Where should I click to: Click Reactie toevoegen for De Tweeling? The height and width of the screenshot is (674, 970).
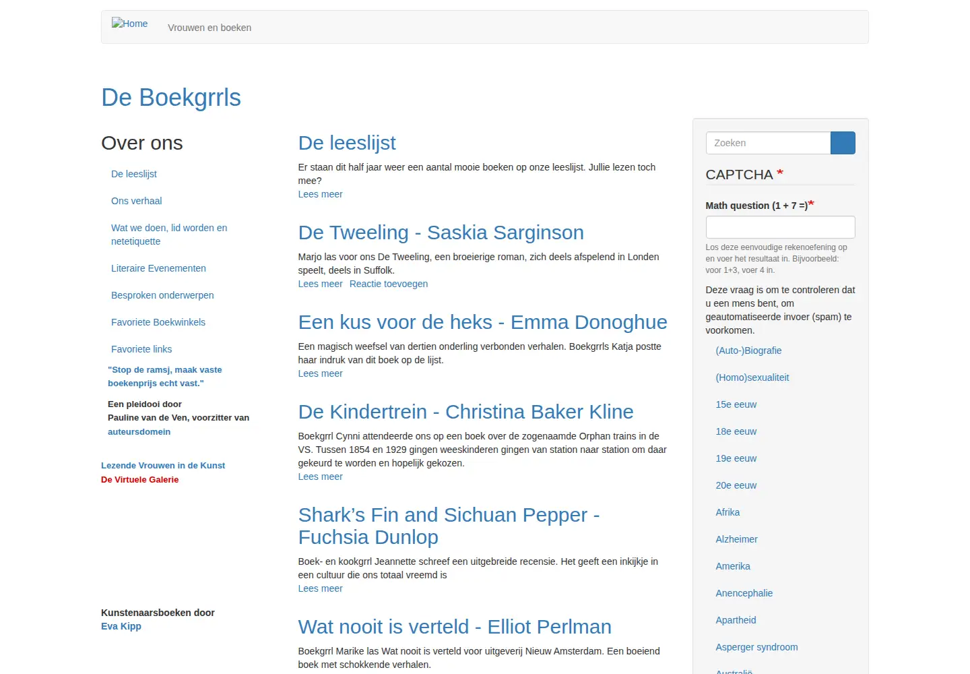(389, 284)
